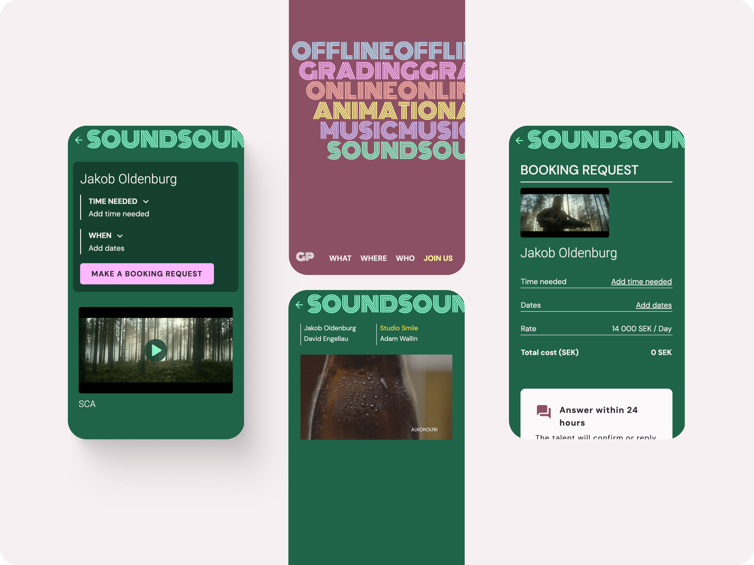This screenshot has width=754, height=565.
Task: Click the GP logo in the navigation bar
Action: (305, 257)
